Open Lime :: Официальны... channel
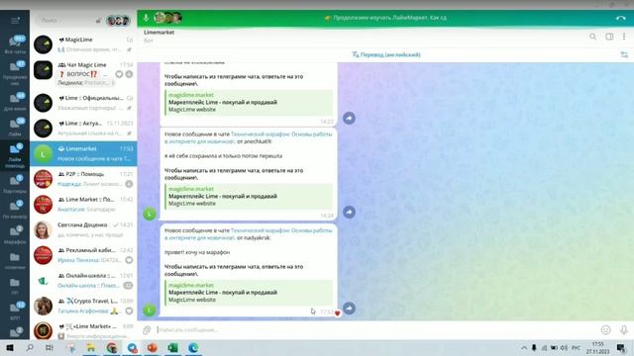The image size is (634, 356). [x=83, y=103]
